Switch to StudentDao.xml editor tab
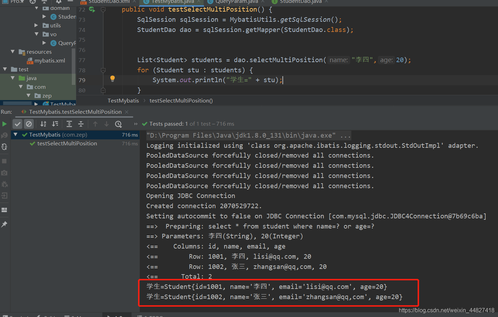 (108, 2)
